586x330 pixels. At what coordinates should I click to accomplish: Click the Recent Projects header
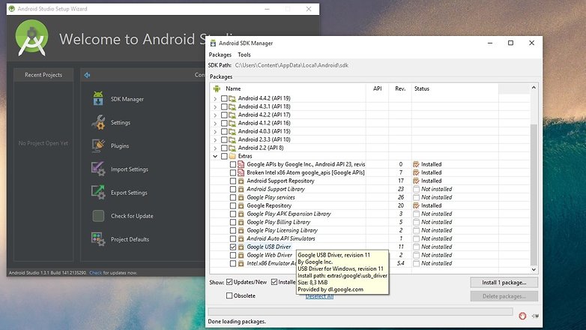click(x=43, y=75)
